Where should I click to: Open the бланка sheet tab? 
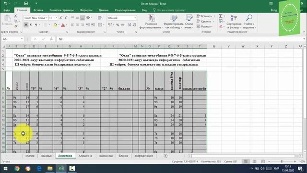[123, 156]
